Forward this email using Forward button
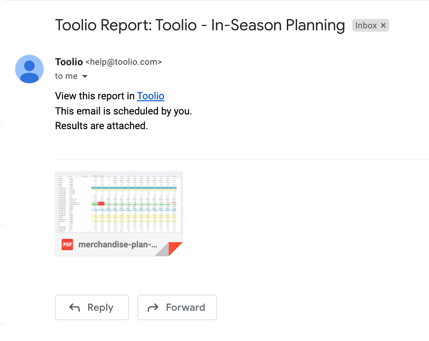This screenshot has width=429, height=341. point(177,307)
